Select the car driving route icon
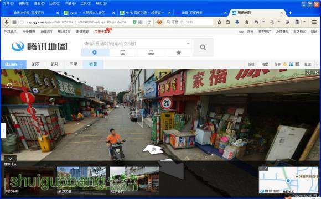This screenshot has height=199, width=321. click(151, 53)
